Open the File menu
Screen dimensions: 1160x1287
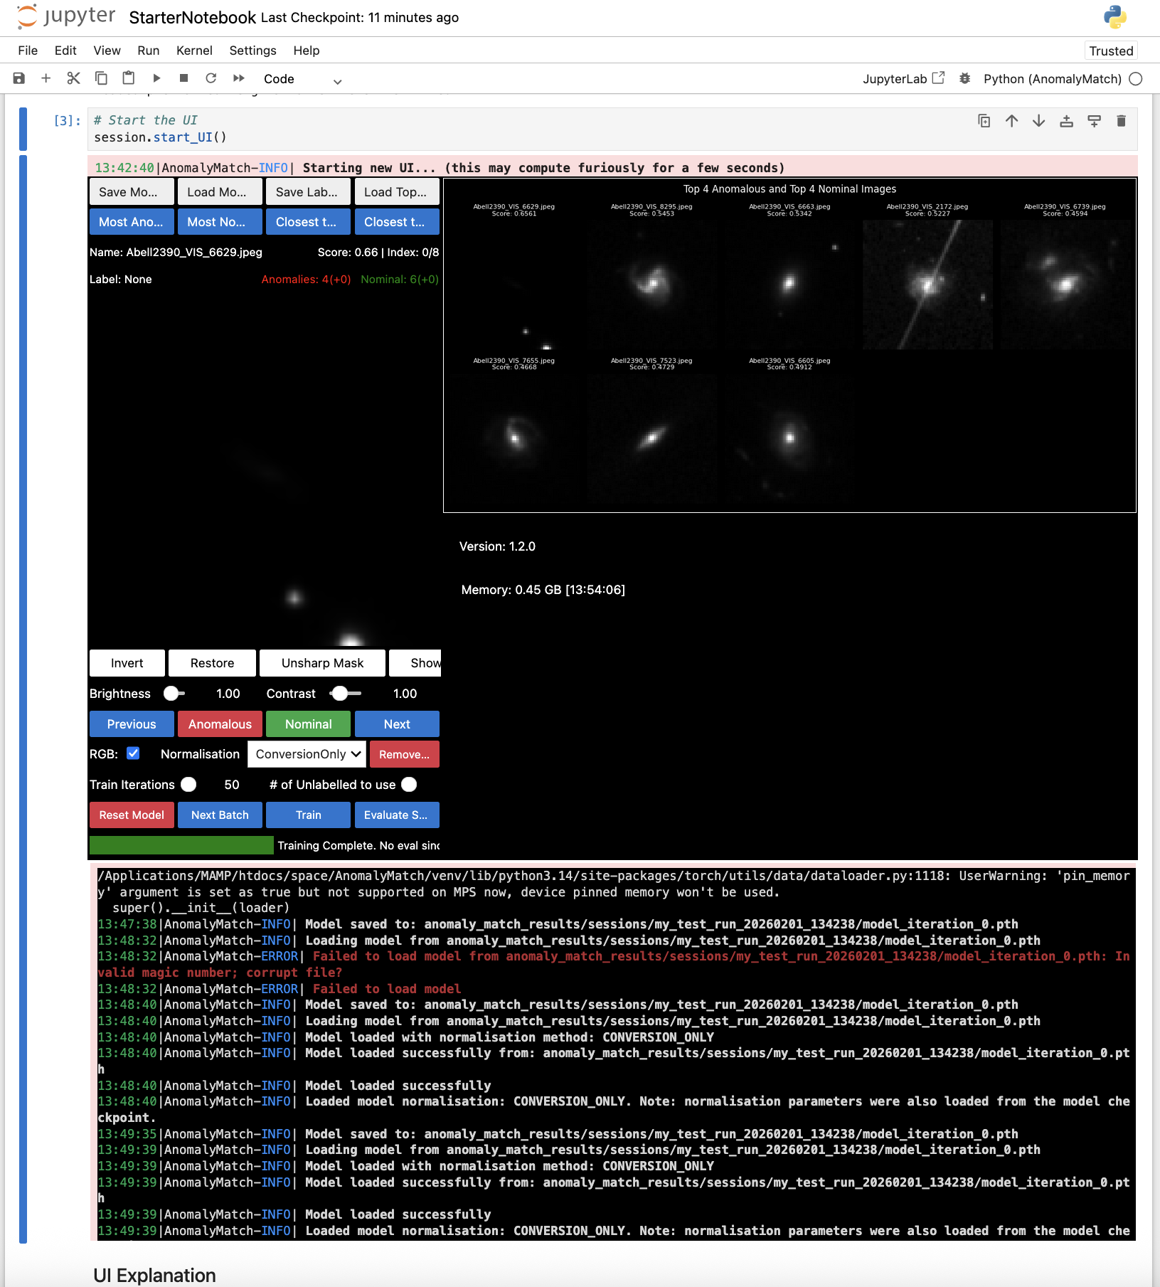(x=28, y=51)
